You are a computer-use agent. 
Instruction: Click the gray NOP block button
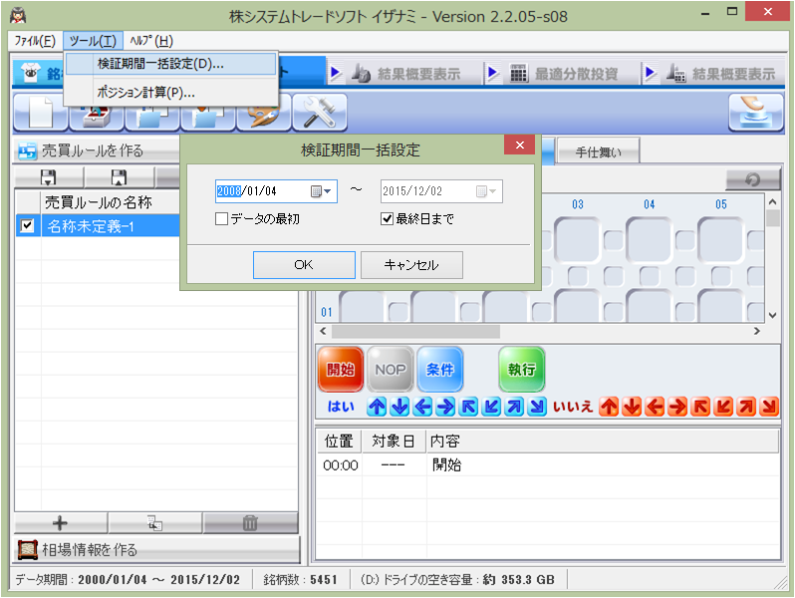click(391, 369)
